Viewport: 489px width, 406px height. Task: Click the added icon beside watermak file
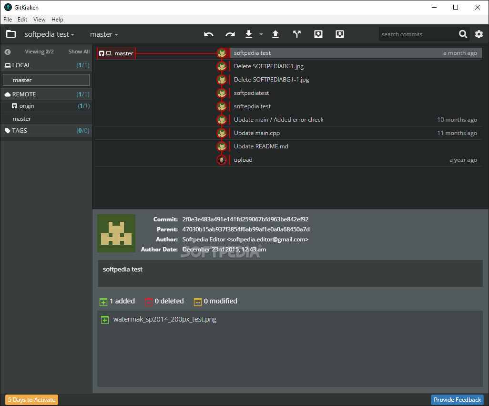tap(105, 320)
